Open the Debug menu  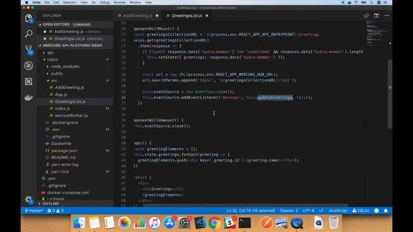[x=105, y=3]
